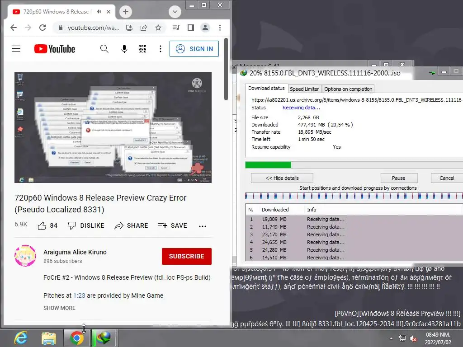Expand the tab search dropdown

[175, 12]
